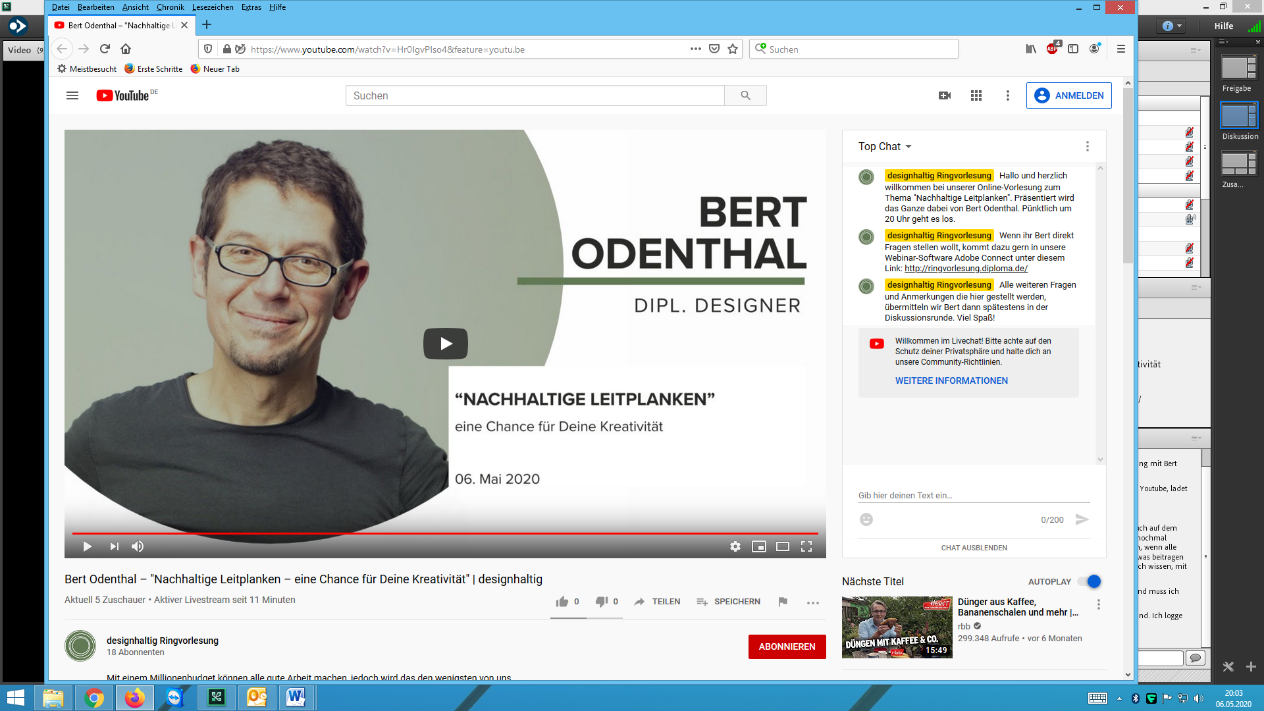Open a new Firefox tab
This screenshot has height=711, width=1264.
pos(207,25)
